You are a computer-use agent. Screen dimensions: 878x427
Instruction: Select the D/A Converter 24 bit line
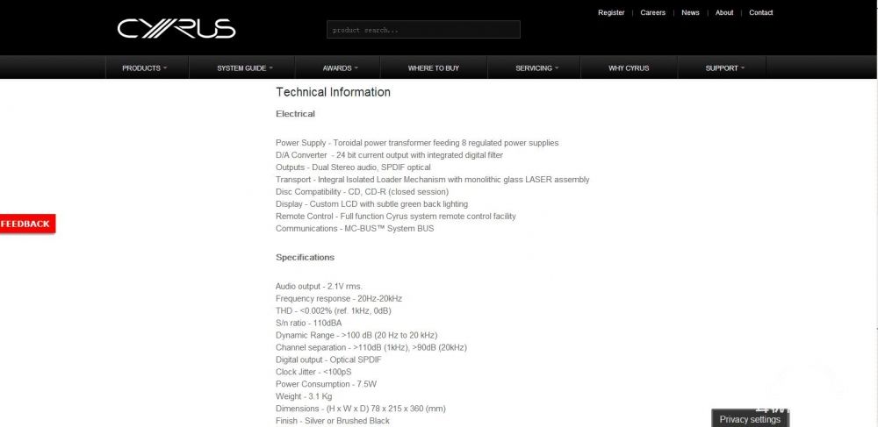click(389, 155)
